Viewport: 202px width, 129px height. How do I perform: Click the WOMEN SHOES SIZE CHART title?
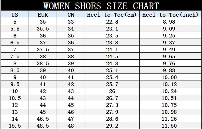(x=101, y=6)
